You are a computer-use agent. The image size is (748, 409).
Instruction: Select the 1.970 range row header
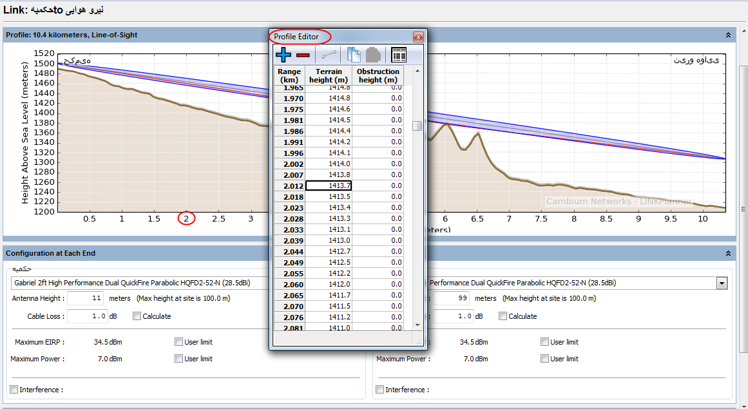click(289, 98)
